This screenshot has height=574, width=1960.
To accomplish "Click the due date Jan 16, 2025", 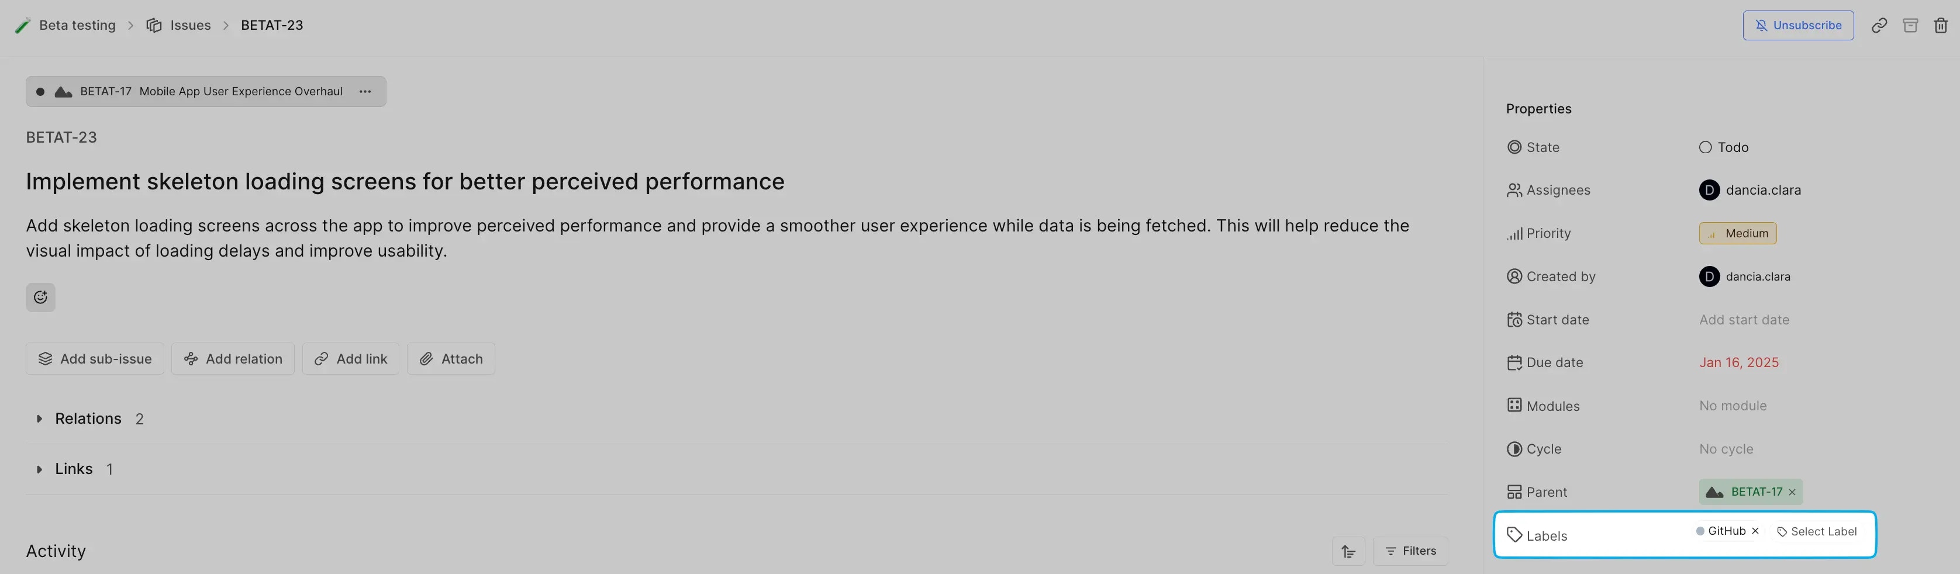I will click(1738, 362).
